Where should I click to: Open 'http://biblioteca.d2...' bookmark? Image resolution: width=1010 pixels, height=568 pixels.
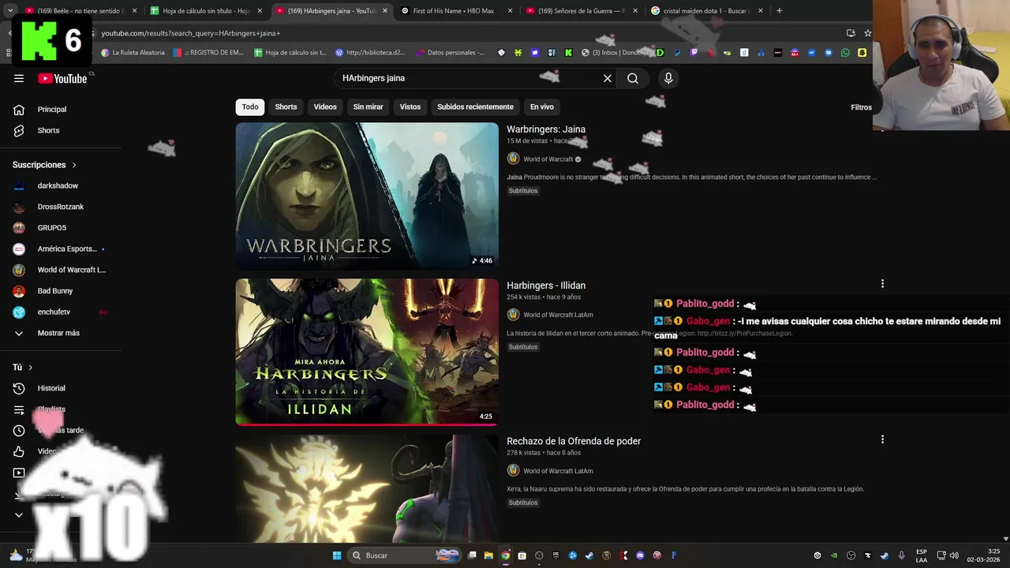370,53
